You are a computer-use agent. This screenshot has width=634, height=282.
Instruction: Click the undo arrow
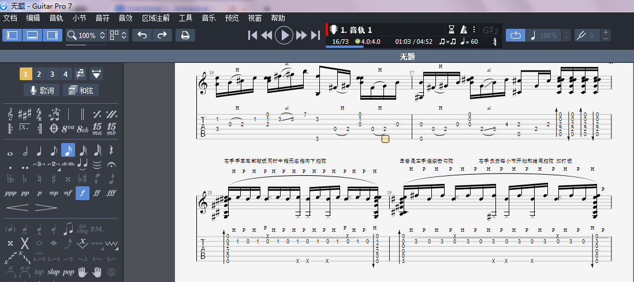pos(142,35)
